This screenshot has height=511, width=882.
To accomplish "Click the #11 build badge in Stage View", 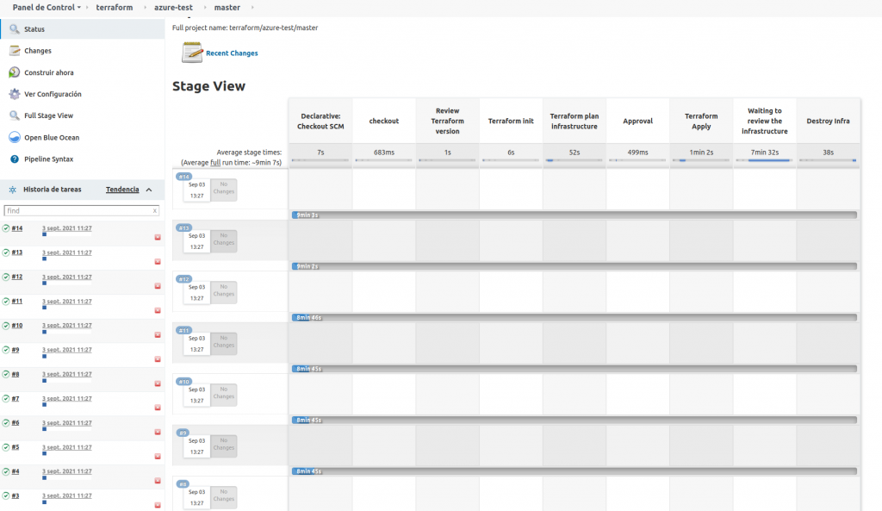I will pos(183,330).
